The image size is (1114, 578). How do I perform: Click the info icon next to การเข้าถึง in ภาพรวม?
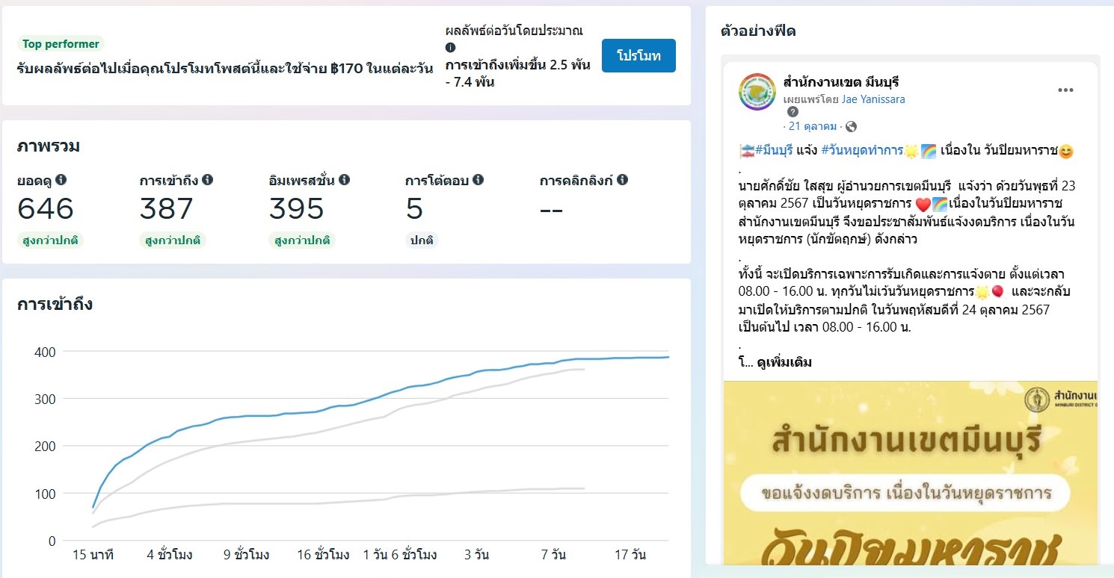(208, 180)
